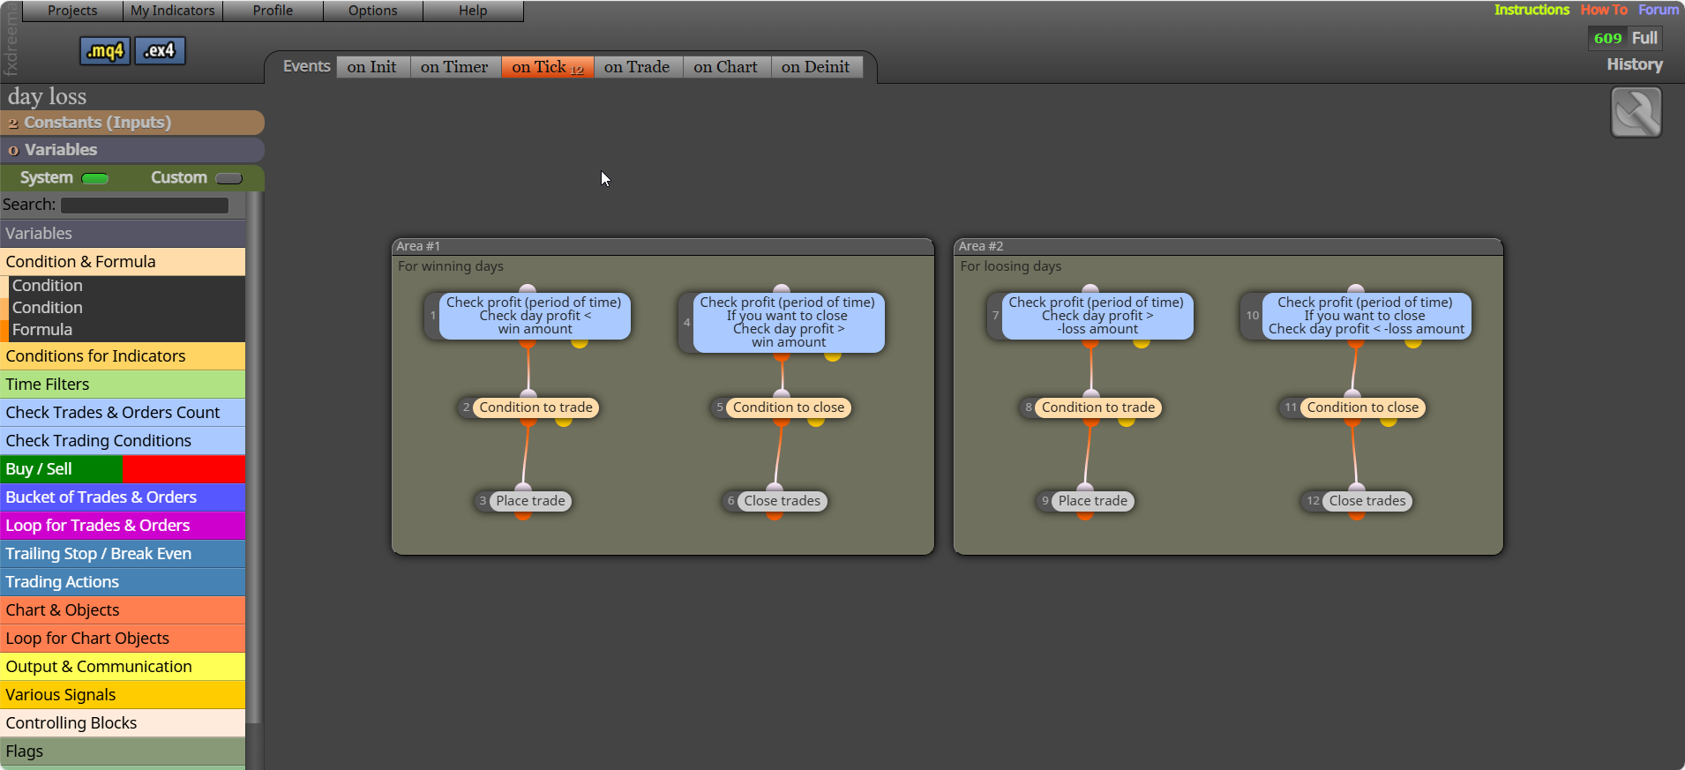Expand the Buy / Sell category
This screenshot has width=1685, height=770.
pyautogui.click(x=123, y=469)
